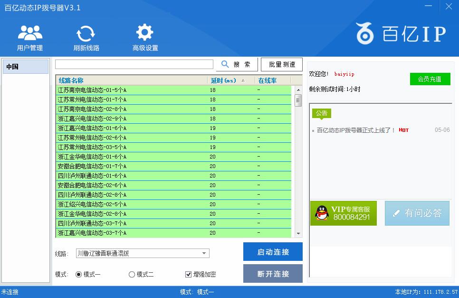Viewport: 459px width, 298px height.
Task: Select row 安徽合肥电信动态-01-7个A
Action: tap(173, 166)
